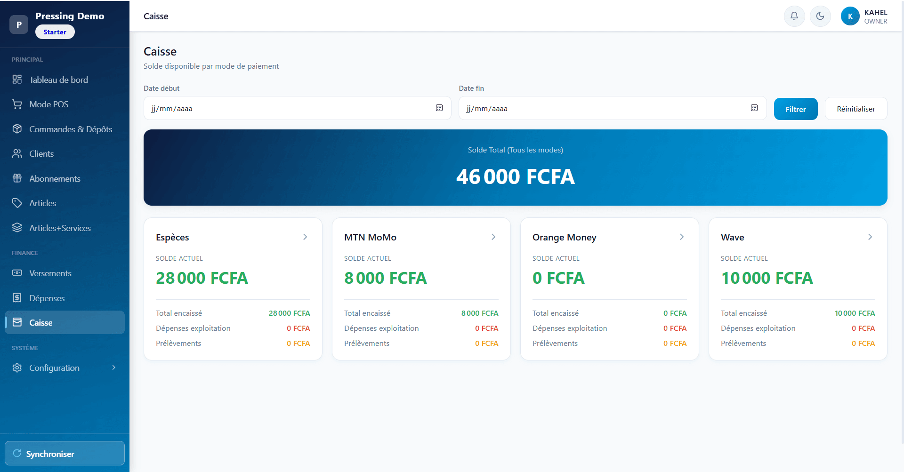Click the Commandes & Dépôts box icon
Screen dimensions: 904x472
(17, 129)
